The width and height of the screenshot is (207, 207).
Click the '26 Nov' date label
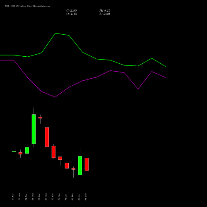coord(46,197)
